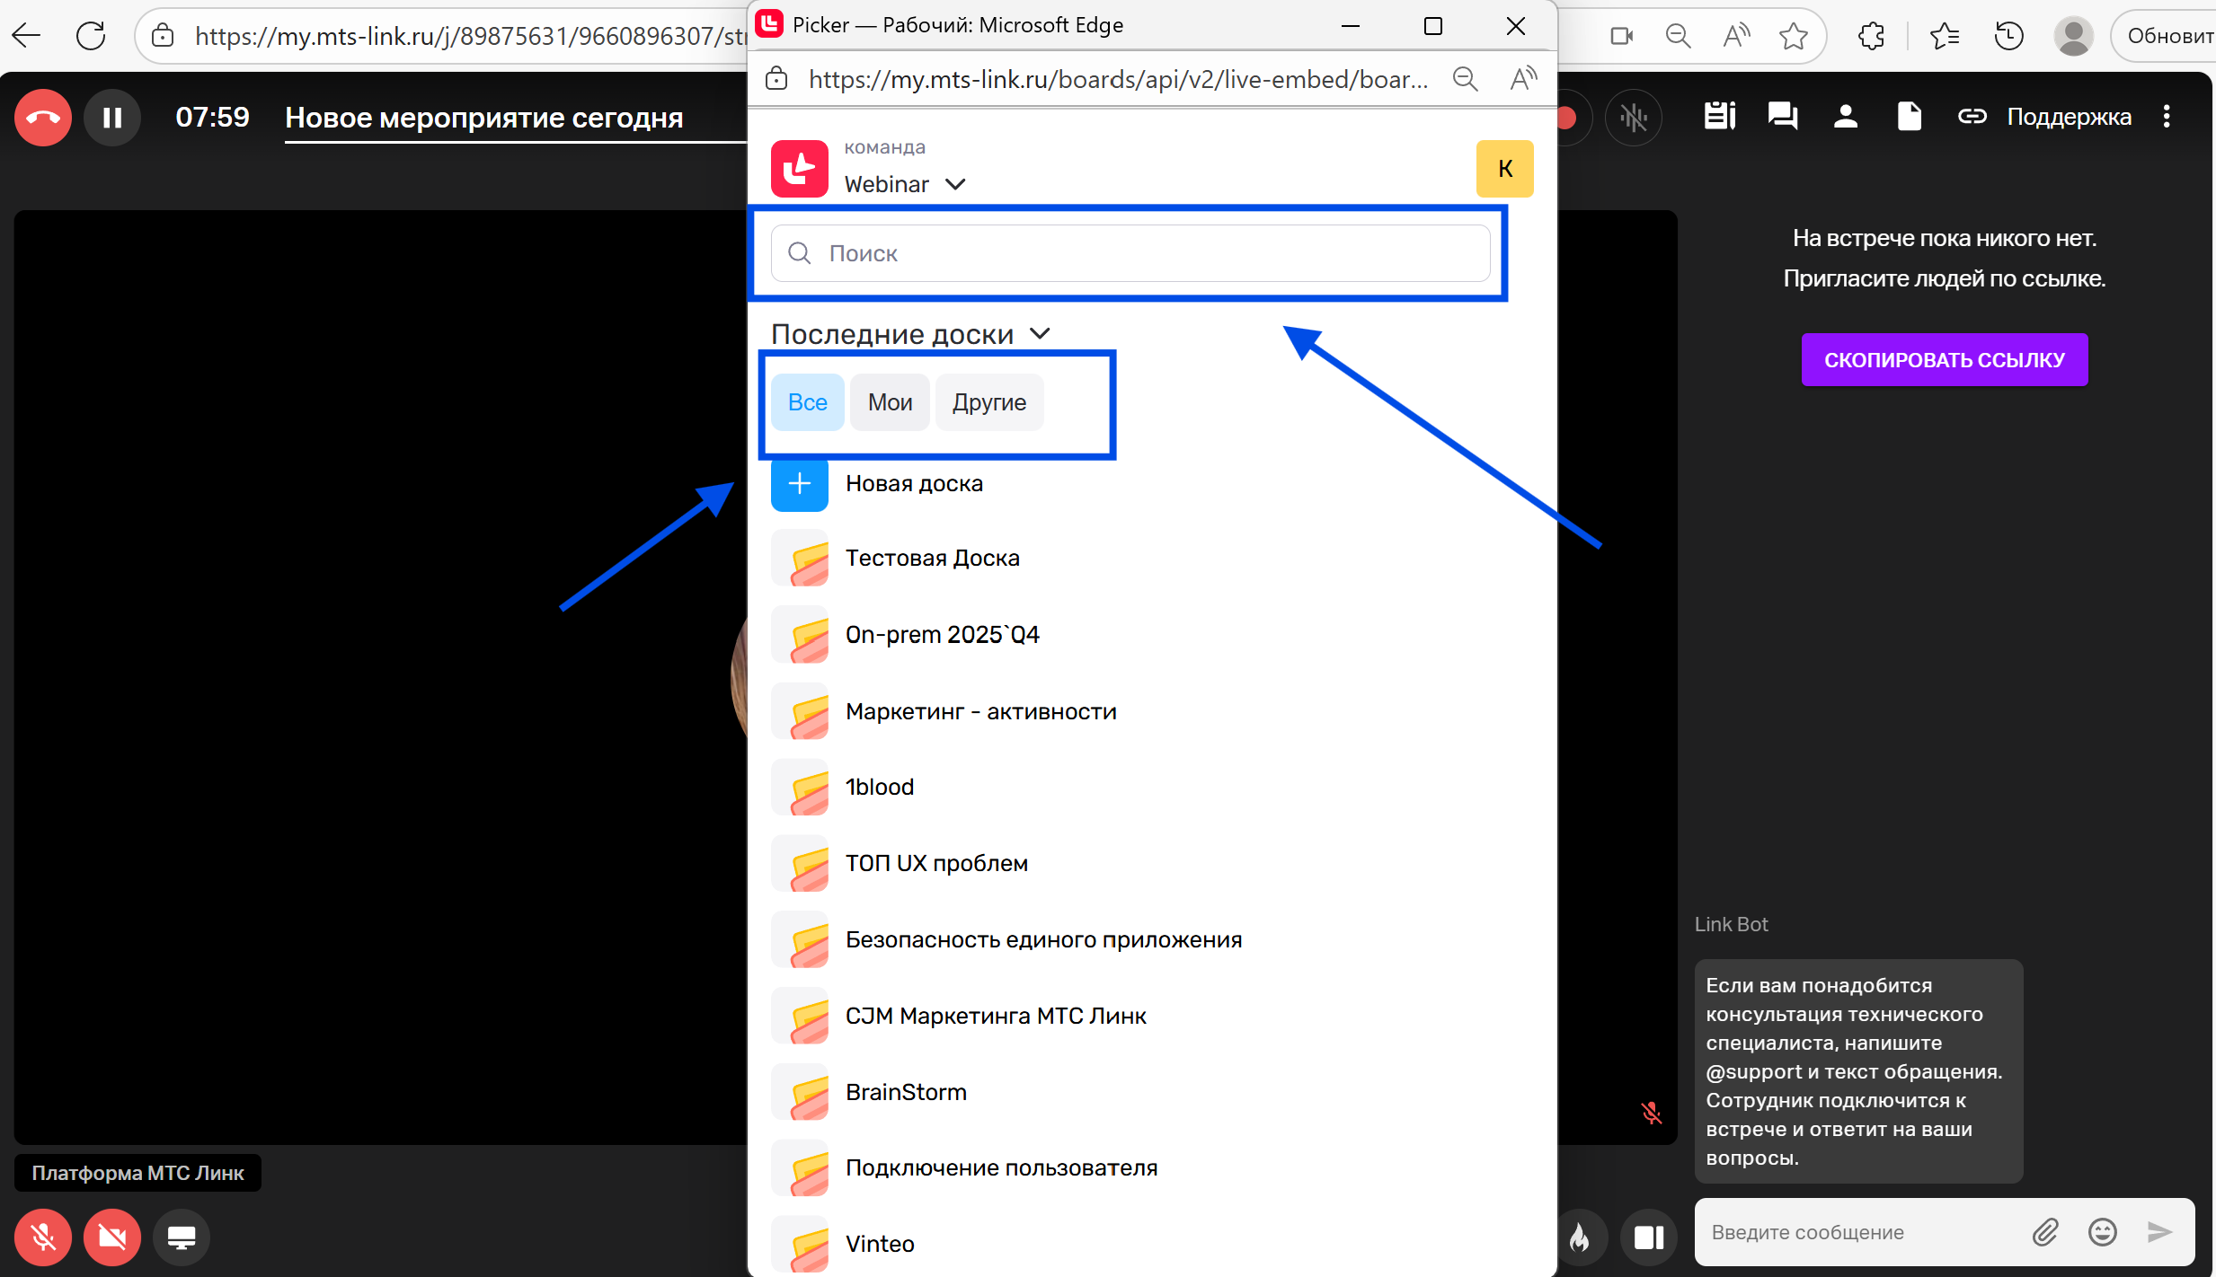Screen dimensions: 2216x1277
Task: Open the chat panel icon
Action: click(1782, 117)
